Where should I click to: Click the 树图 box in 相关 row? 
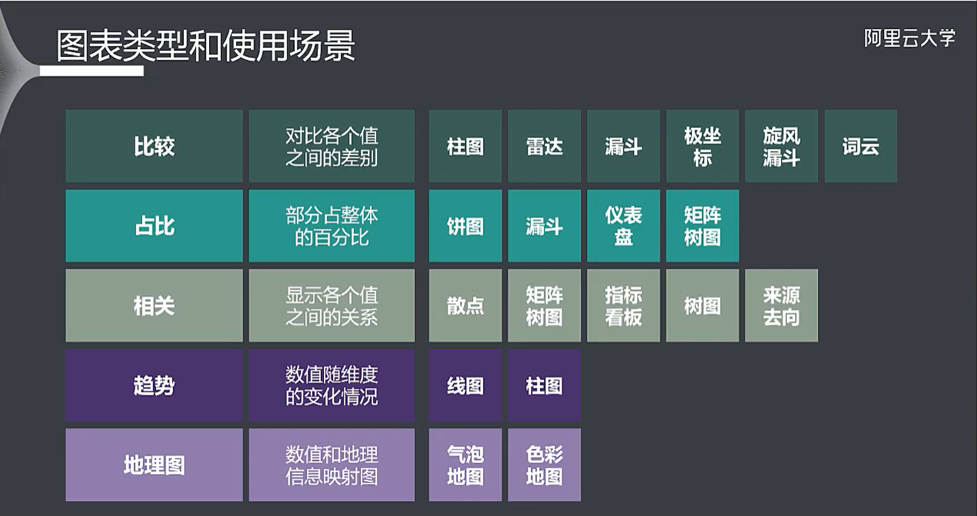(702, 306)
